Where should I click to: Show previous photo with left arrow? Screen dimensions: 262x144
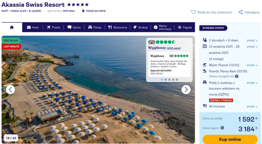coord(10,89)
